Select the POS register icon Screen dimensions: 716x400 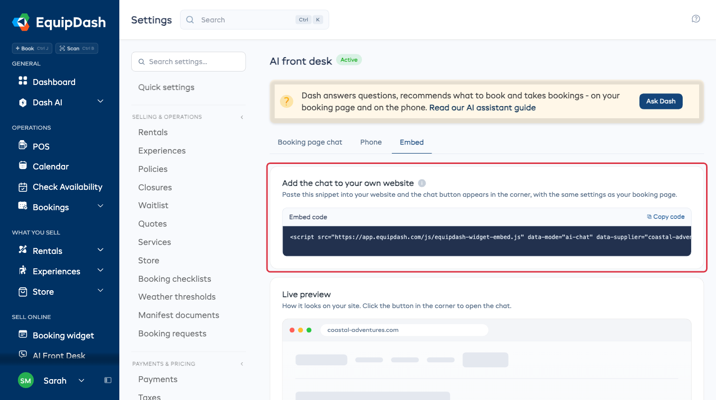[x=22, y=145]
